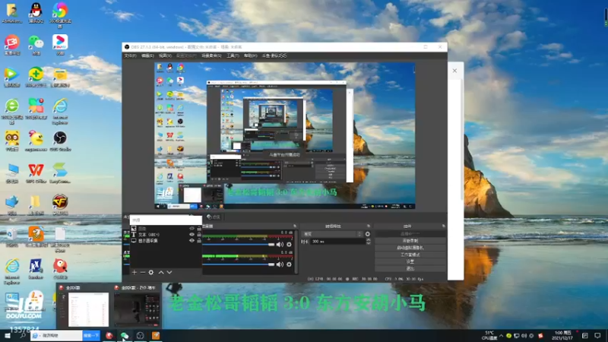
Task: Click the Start Virtual Camera button
Action: (x=410, y=248)
